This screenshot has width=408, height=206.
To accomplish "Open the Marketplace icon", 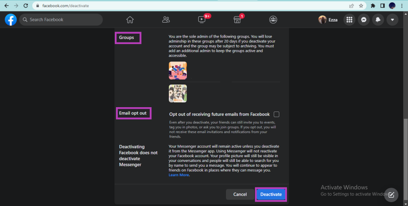I will pos(237,20).
